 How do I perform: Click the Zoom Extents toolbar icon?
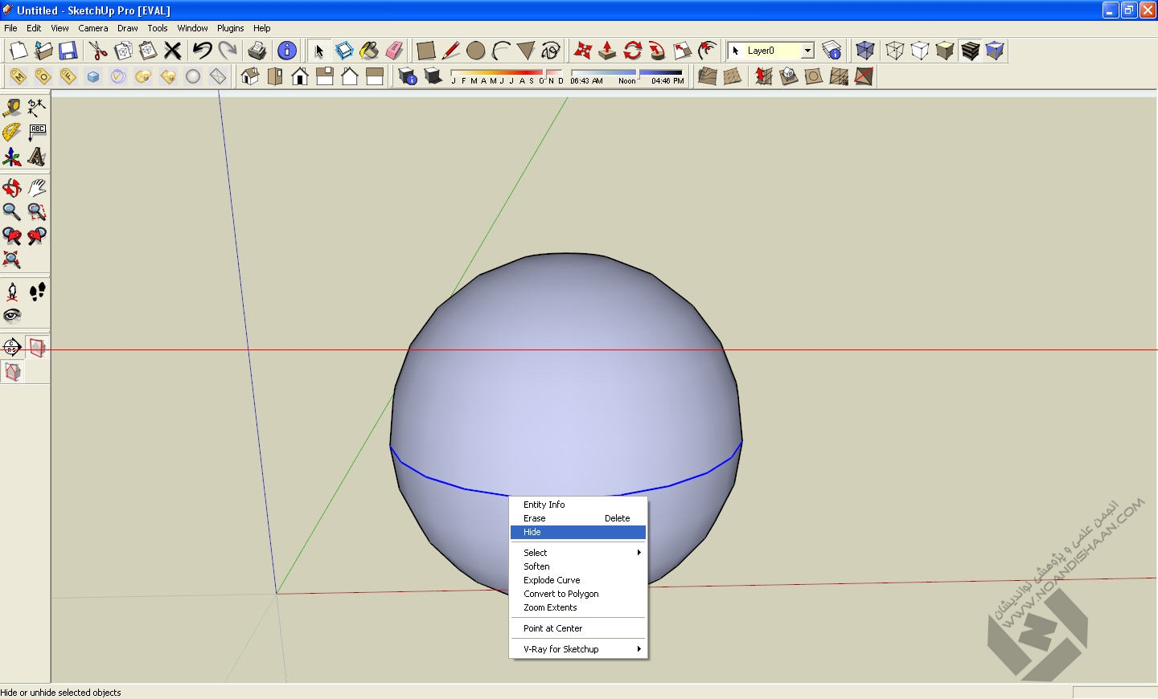11,260
